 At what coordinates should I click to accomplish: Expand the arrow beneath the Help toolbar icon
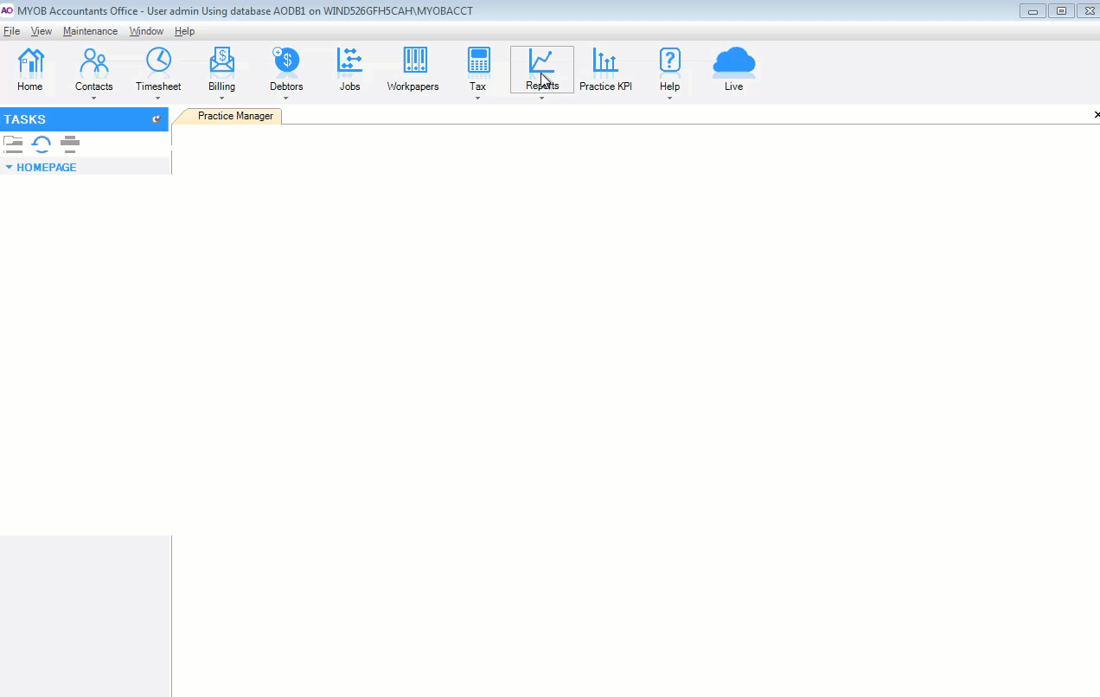click(669, 99)
